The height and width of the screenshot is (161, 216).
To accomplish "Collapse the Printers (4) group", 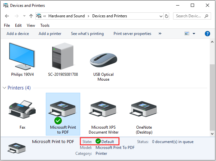I will [4, 88].
